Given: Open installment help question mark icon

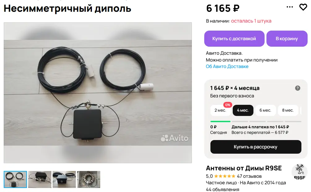Looking at the screenshot, I should pyautogui.click(x=297, y=88).
